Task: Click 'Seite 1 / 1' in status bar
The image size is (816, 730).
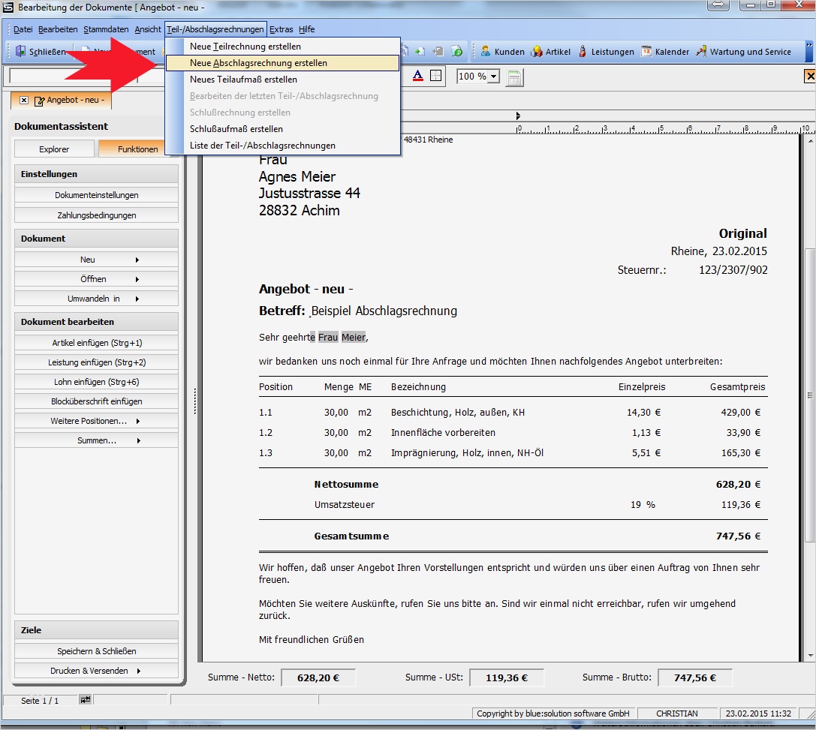Action: [40, 700]
